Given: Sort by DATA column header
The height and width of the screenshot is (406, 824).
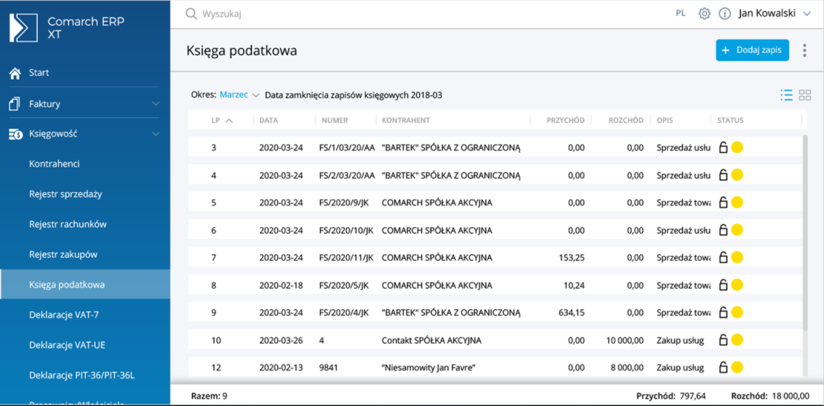Looking at the screenshot, I should tap(268, 120).
